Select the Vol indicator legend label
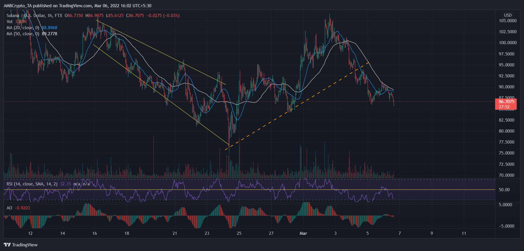The width and height of the screenshot is (524, 251). pos(10,22)
